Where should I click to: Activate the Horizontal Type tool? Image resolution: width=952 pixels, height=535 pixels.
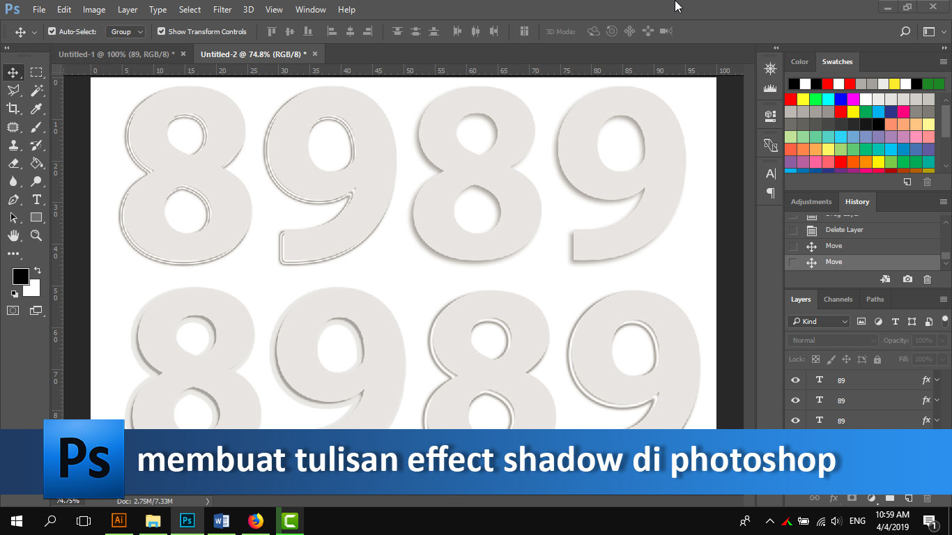point(36,199)
